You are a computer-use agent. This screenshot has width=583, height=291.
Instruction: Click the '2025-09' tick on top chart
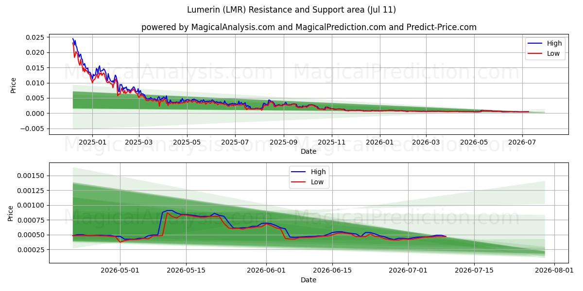(x=284, y=142)
